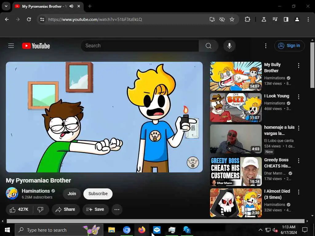Viewport: 315px width, 236px height.
Task: Open the Chrome three-dot menu
Action: click(x=308, y=19)
